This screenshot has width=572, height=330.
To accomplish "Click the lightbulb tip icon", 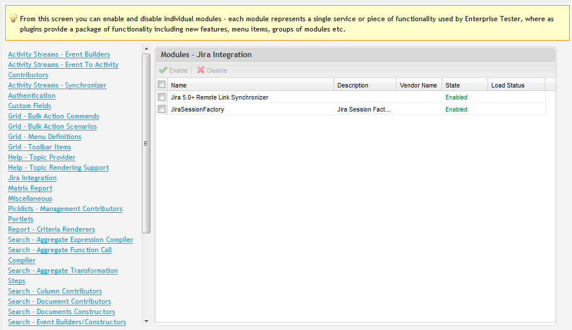I will click(x=13, y=19).
